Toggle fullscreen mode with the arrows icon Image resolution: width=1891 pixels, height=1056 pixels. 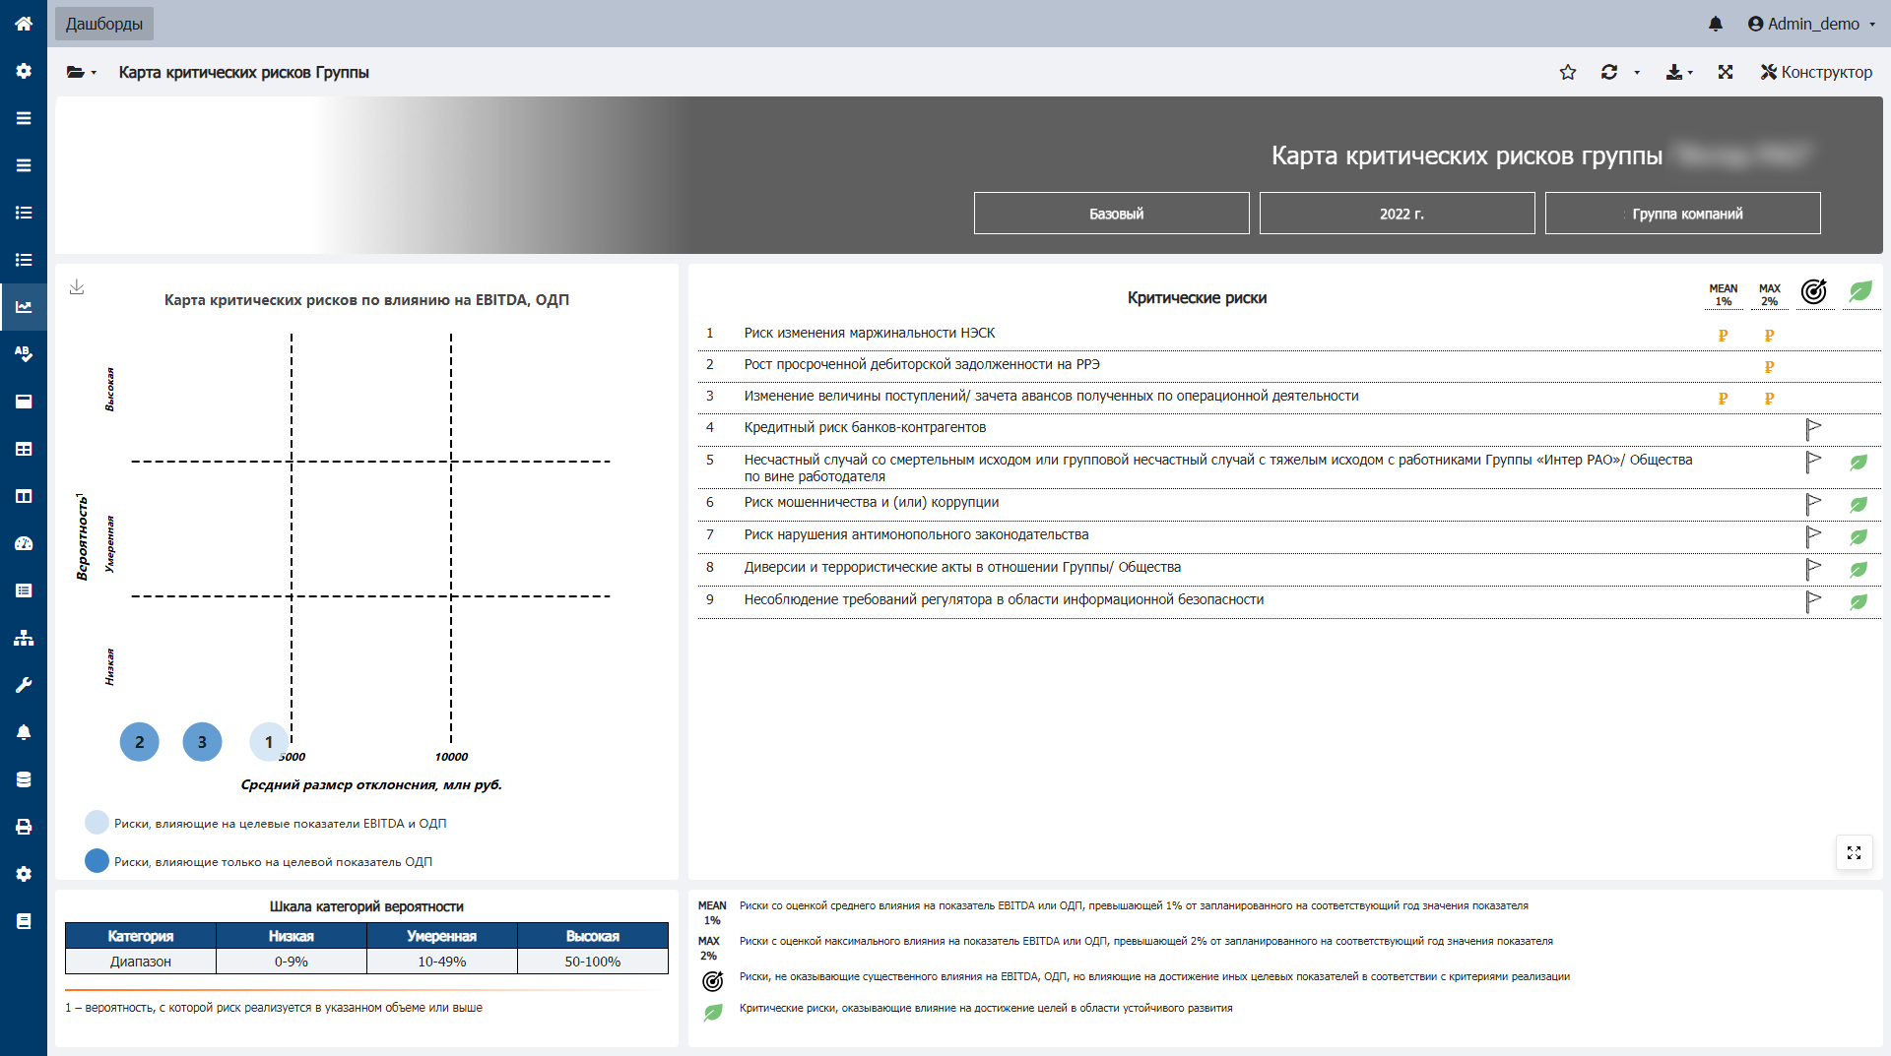[x=1726, y=72]
